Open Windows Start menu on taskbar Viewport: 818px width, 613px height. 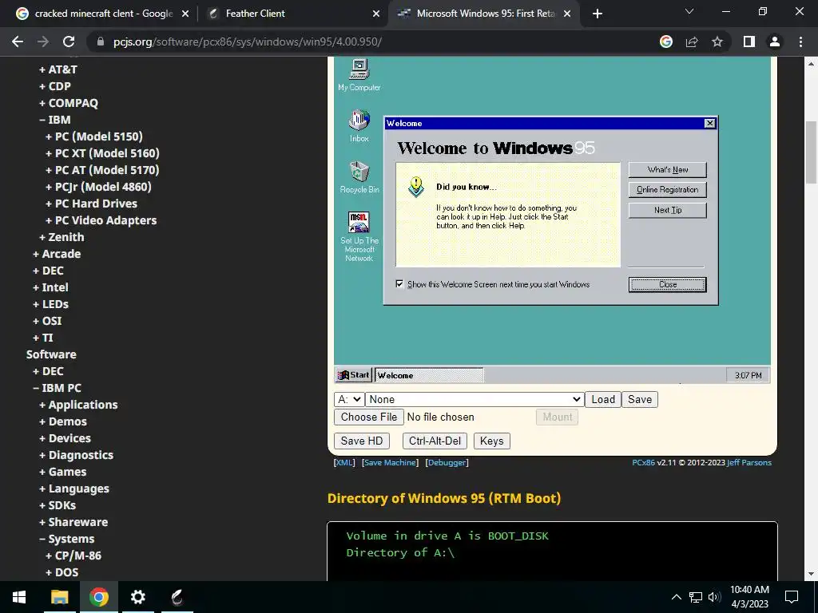pyautogui.click(x=19, y=597)
